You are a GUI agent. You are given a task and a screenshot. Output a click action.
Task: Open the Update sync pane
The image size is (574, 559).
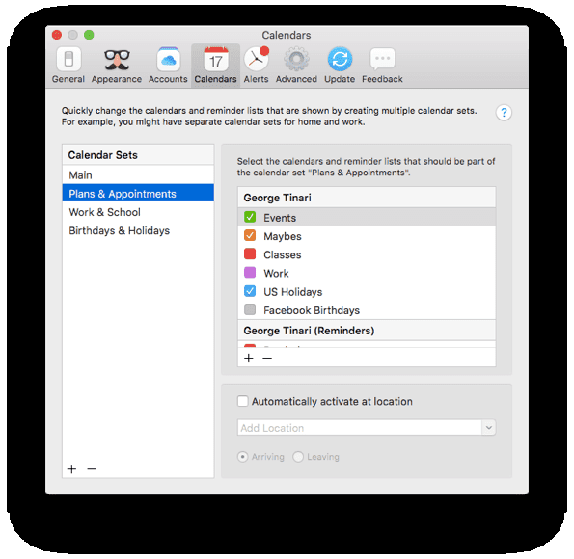pyautogui.click(x=340, y=66)
